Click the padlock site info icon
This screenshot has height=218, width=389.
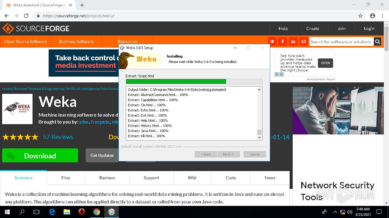[38, 16]
